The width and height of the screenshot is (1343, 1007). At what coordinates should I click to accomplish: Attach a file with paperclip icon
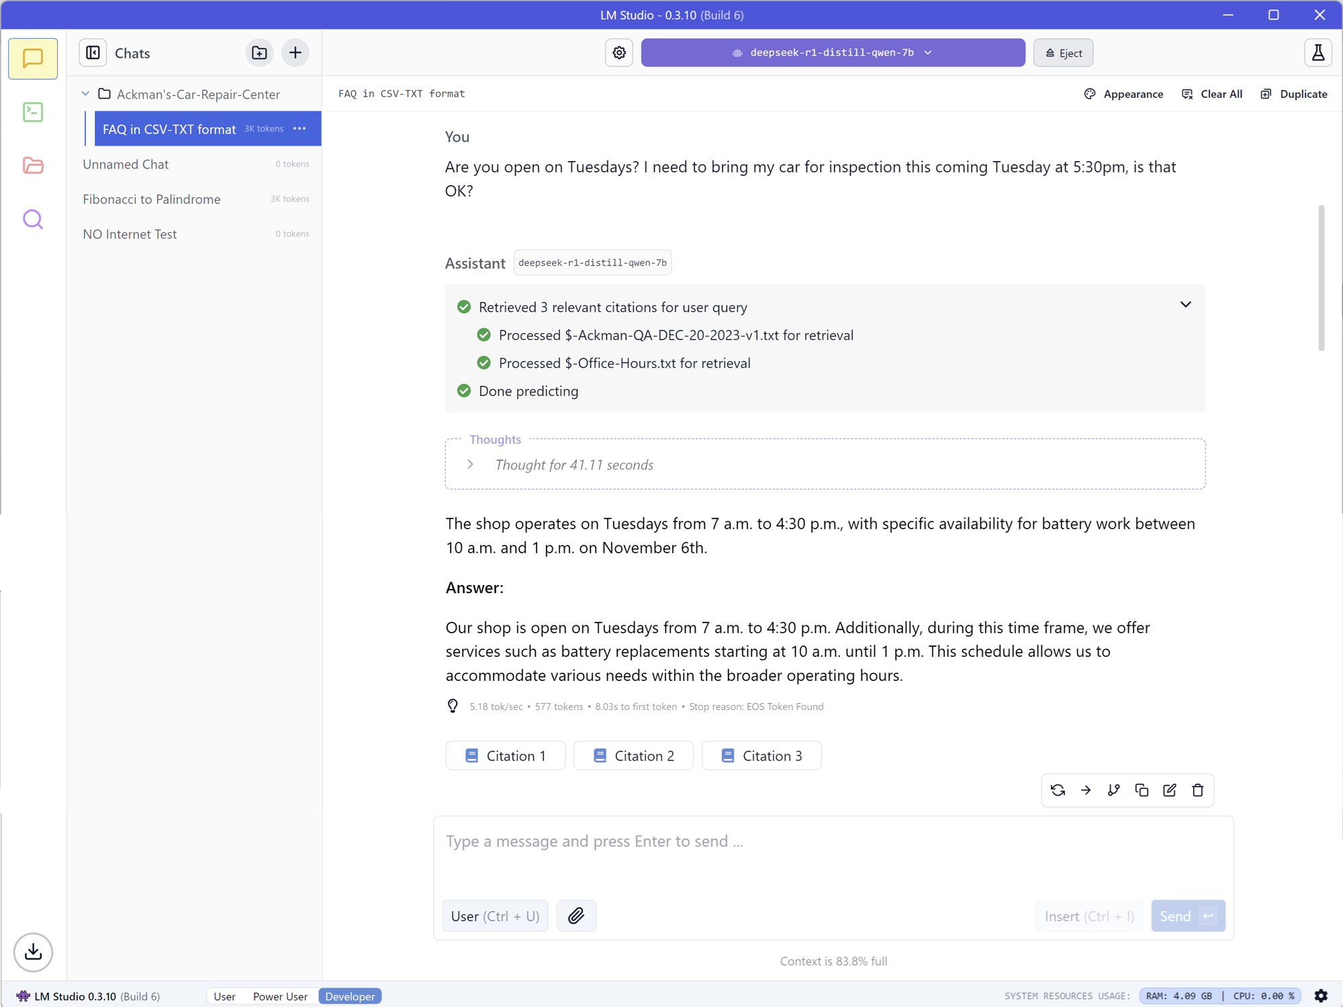coord(576,916)
